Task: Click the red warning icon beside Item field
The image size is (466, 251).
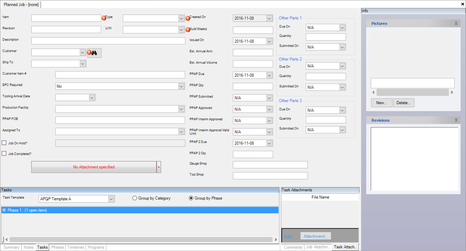Action: [x=104, y=18]
